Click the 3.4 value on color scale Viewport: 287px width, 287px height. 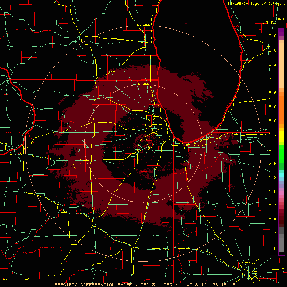tap(273, 149)
